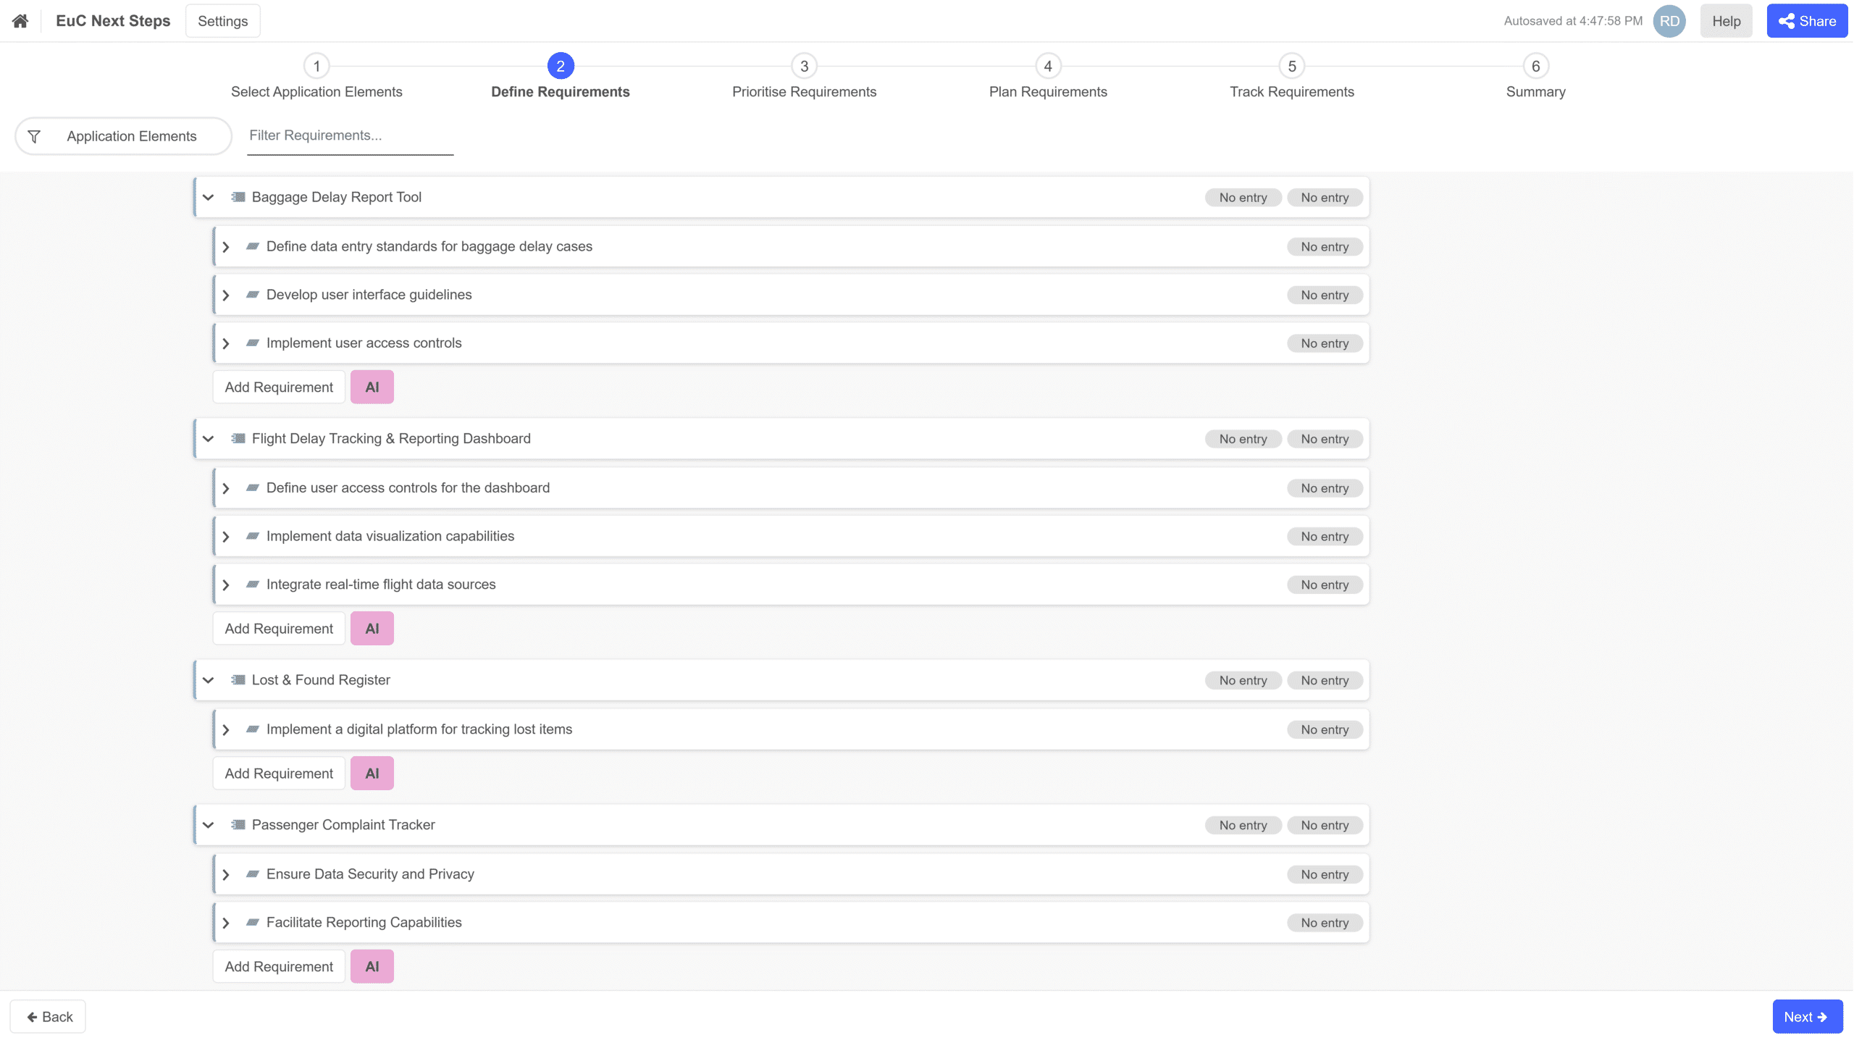Expand the Ensure Data Security and Privacy requirement
The height and width of the screenshot is (1043, 1854).
pyautogui.click(x=226, y=875)
